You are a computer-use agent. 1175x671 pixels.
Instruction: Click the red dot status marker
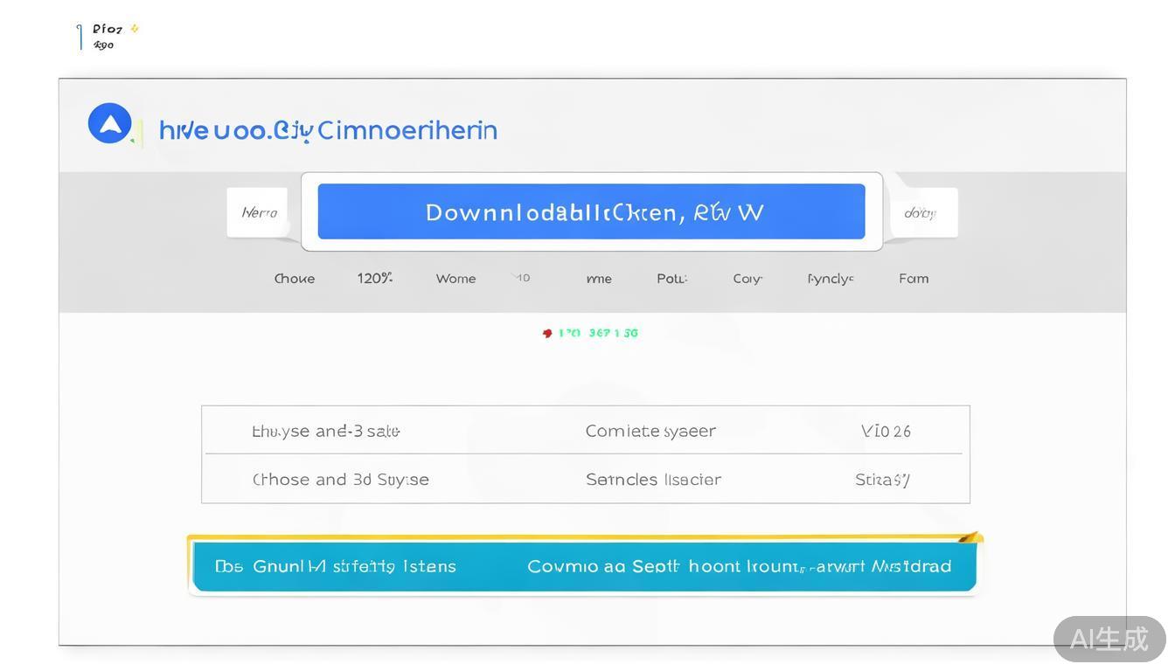pyautogui.click(x=547, y=333)
